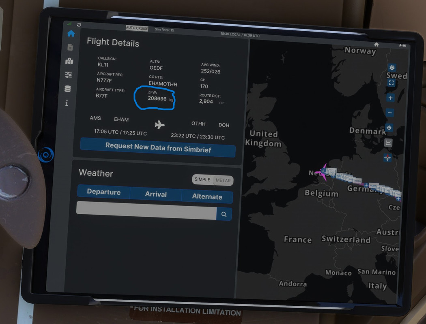Open the map page sidebar icon

tap(69, 61)
